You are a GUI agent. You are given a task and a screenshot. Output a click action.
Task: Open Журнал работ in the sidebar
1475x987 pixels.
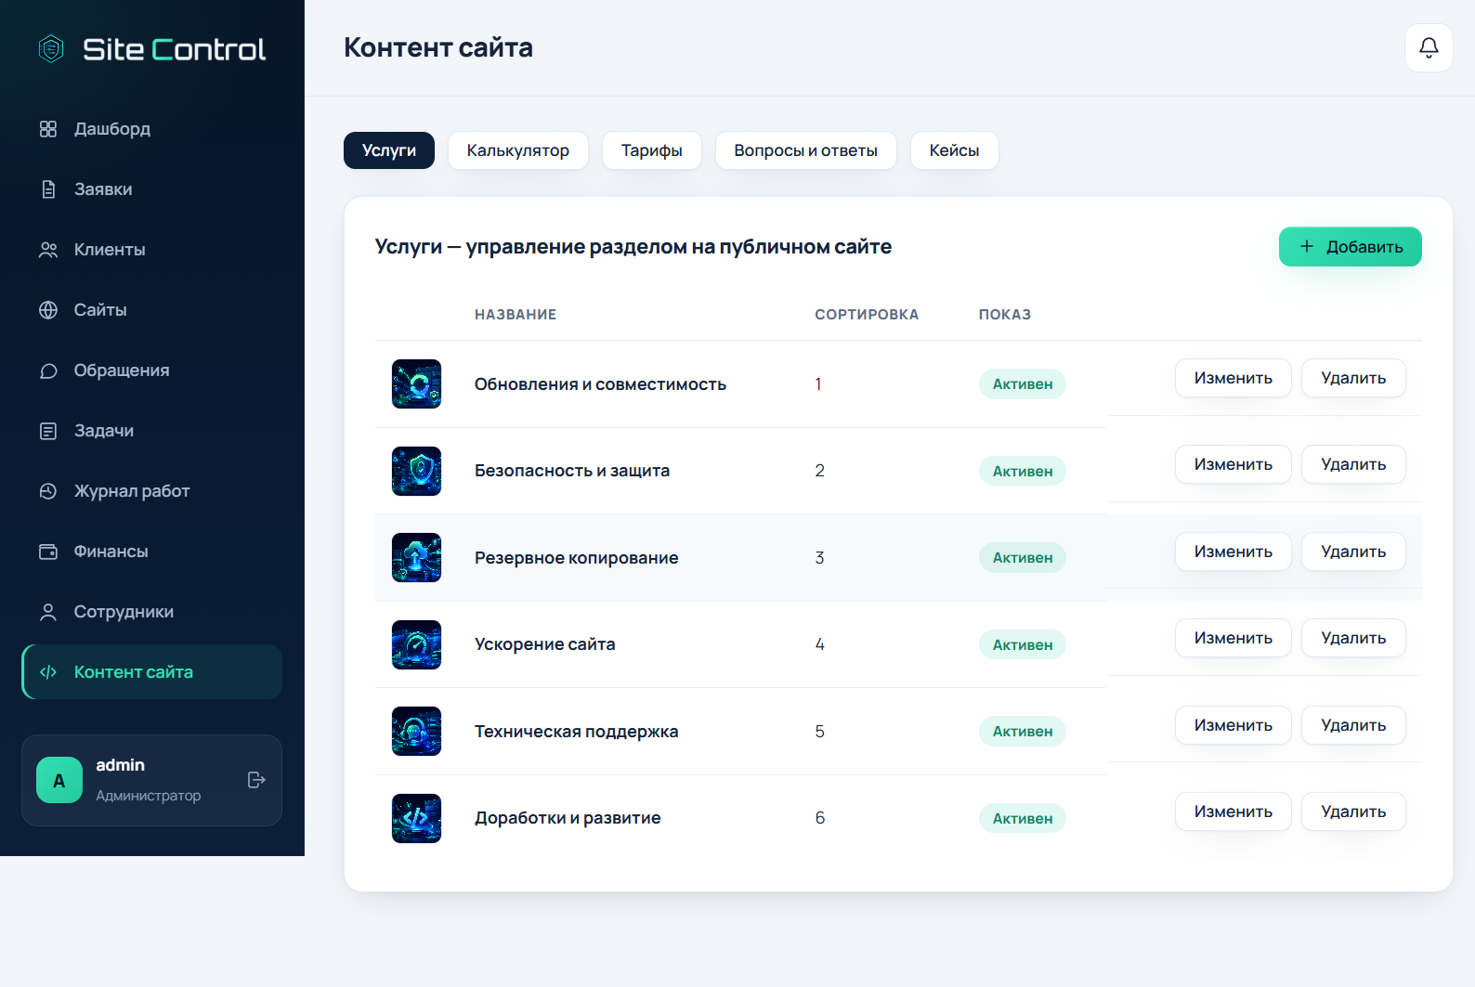pos(152,491)
